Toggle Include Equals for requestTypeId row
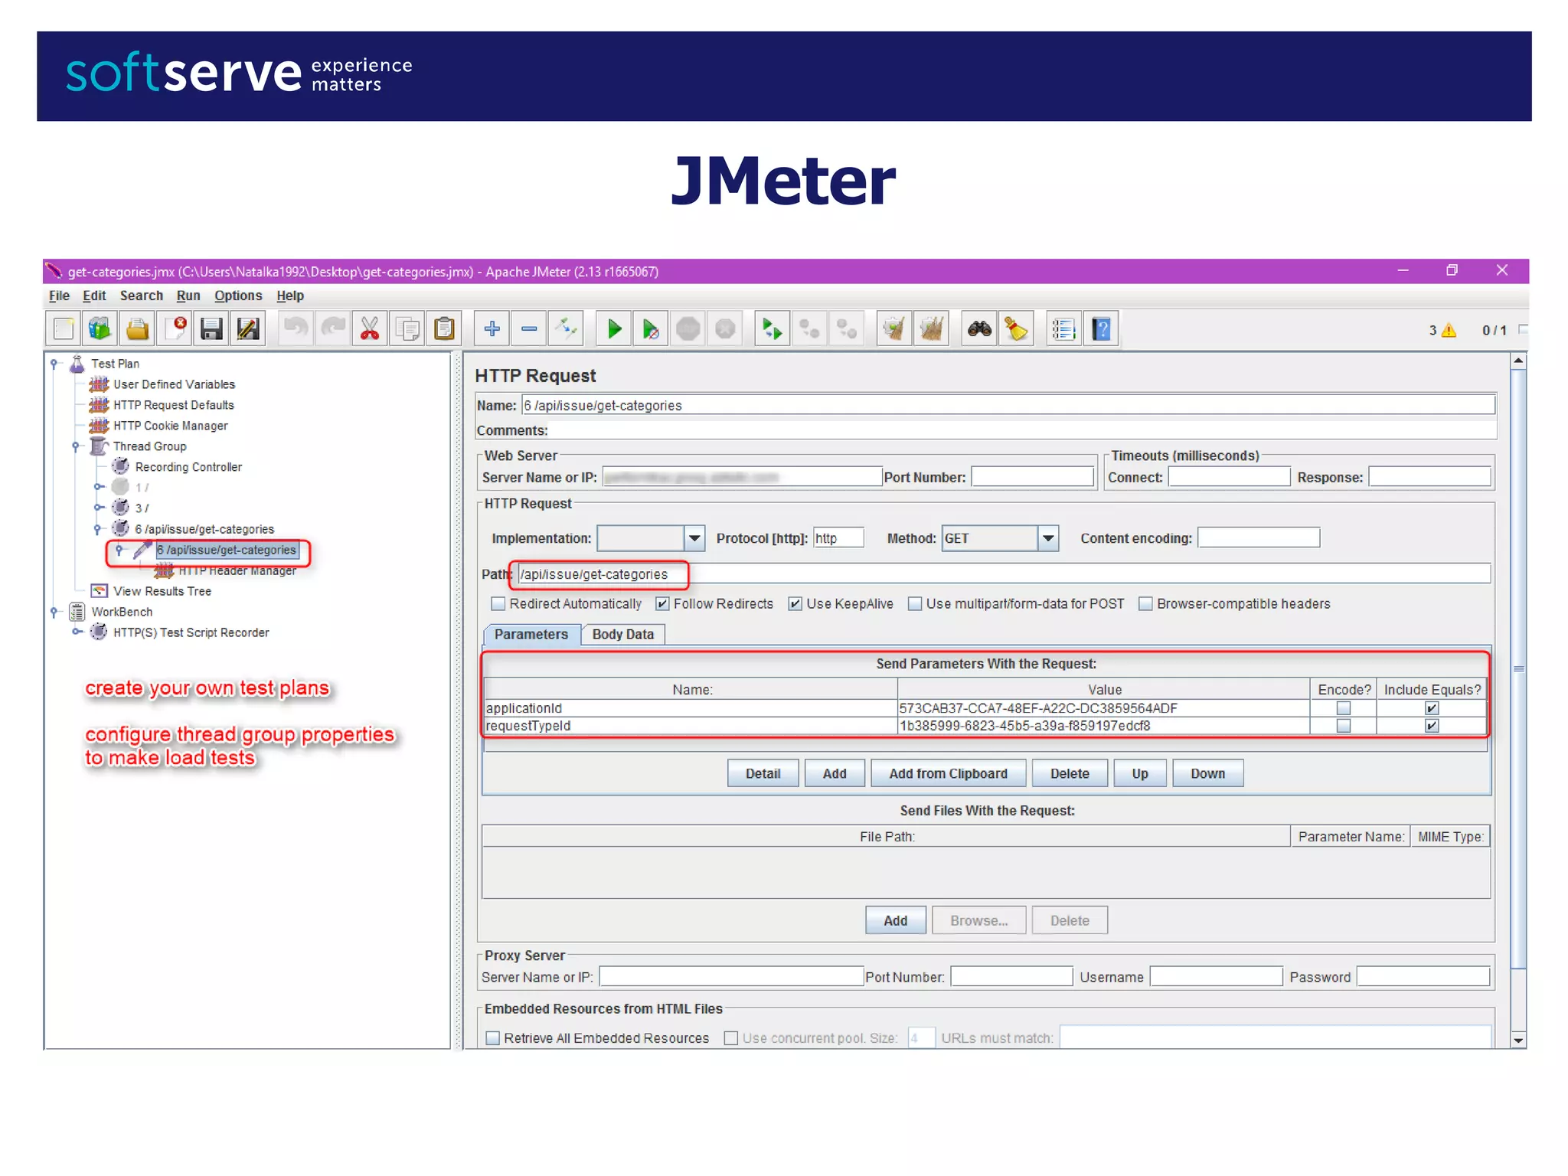Image resolution: width=1568 pixels, height=1176 pixels. [x=1432, y=726]
